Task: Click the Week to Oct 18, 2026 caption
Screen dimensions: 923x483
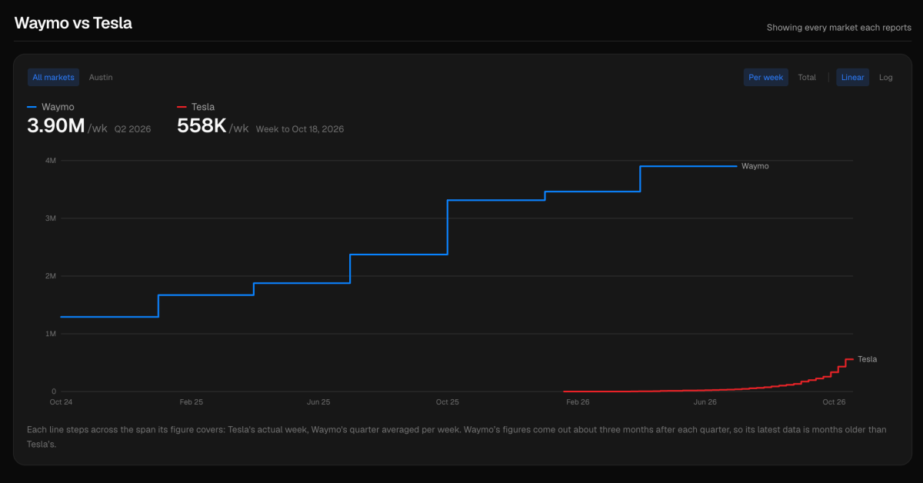Action: point(300,129)
